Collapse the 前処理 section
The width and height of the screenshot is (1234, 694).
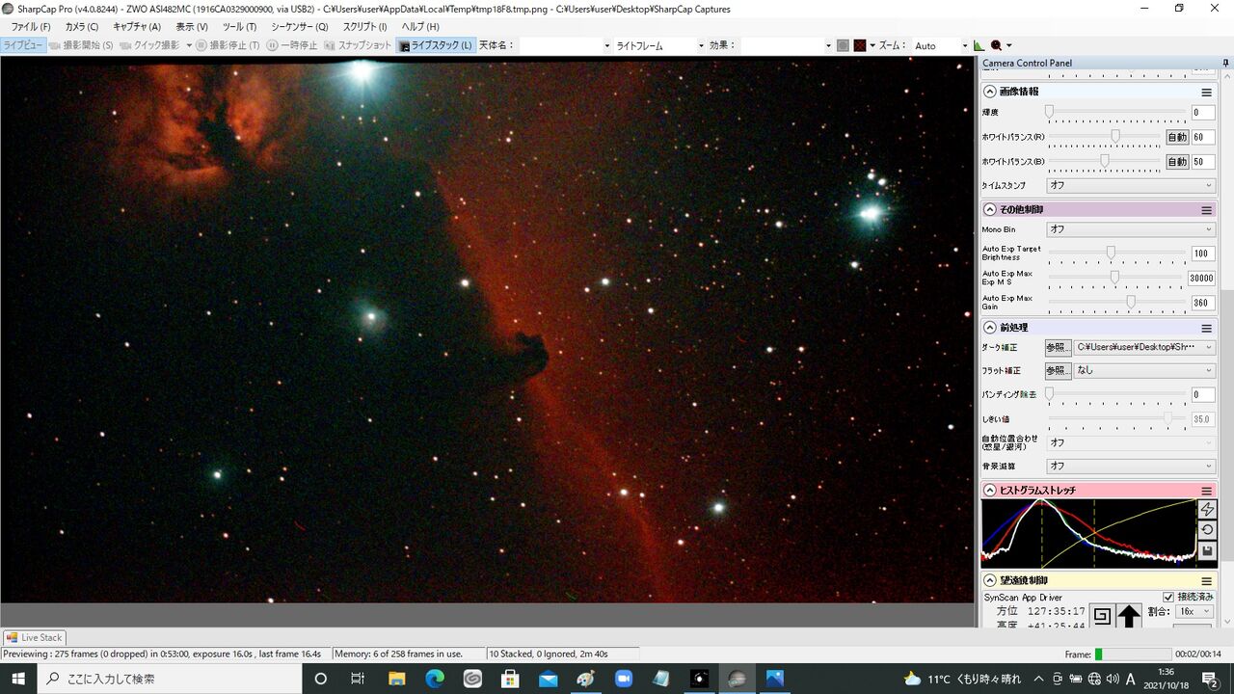coord(990,328)
